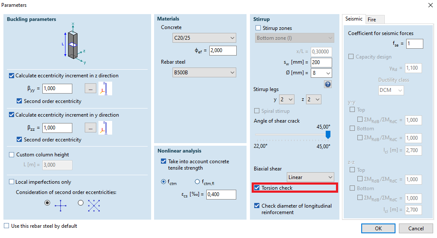Viewport: 437px width, 238px height.
Task: Click the shear crack angle slider handle
Action: (x=328, y=135)
